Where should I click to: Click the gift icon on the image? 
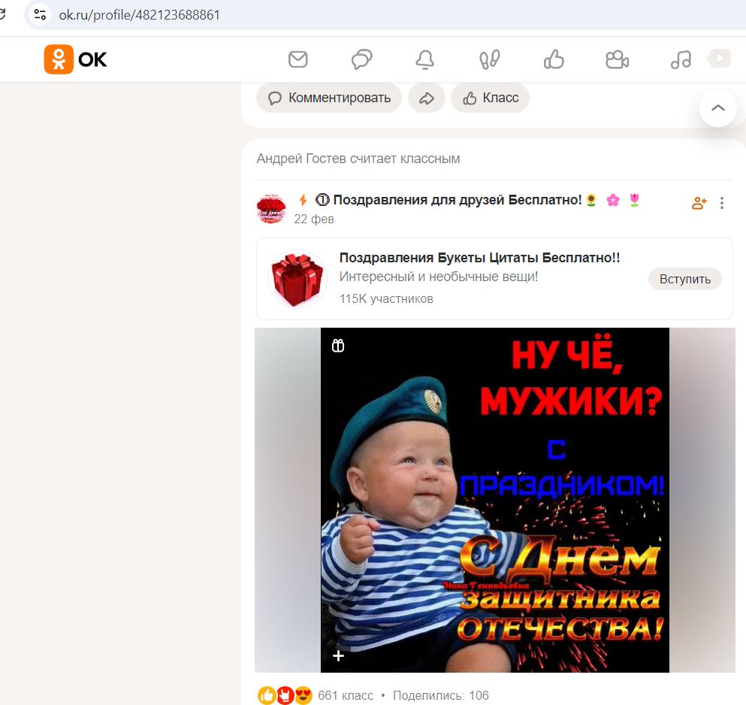click(x=338, y=346)
